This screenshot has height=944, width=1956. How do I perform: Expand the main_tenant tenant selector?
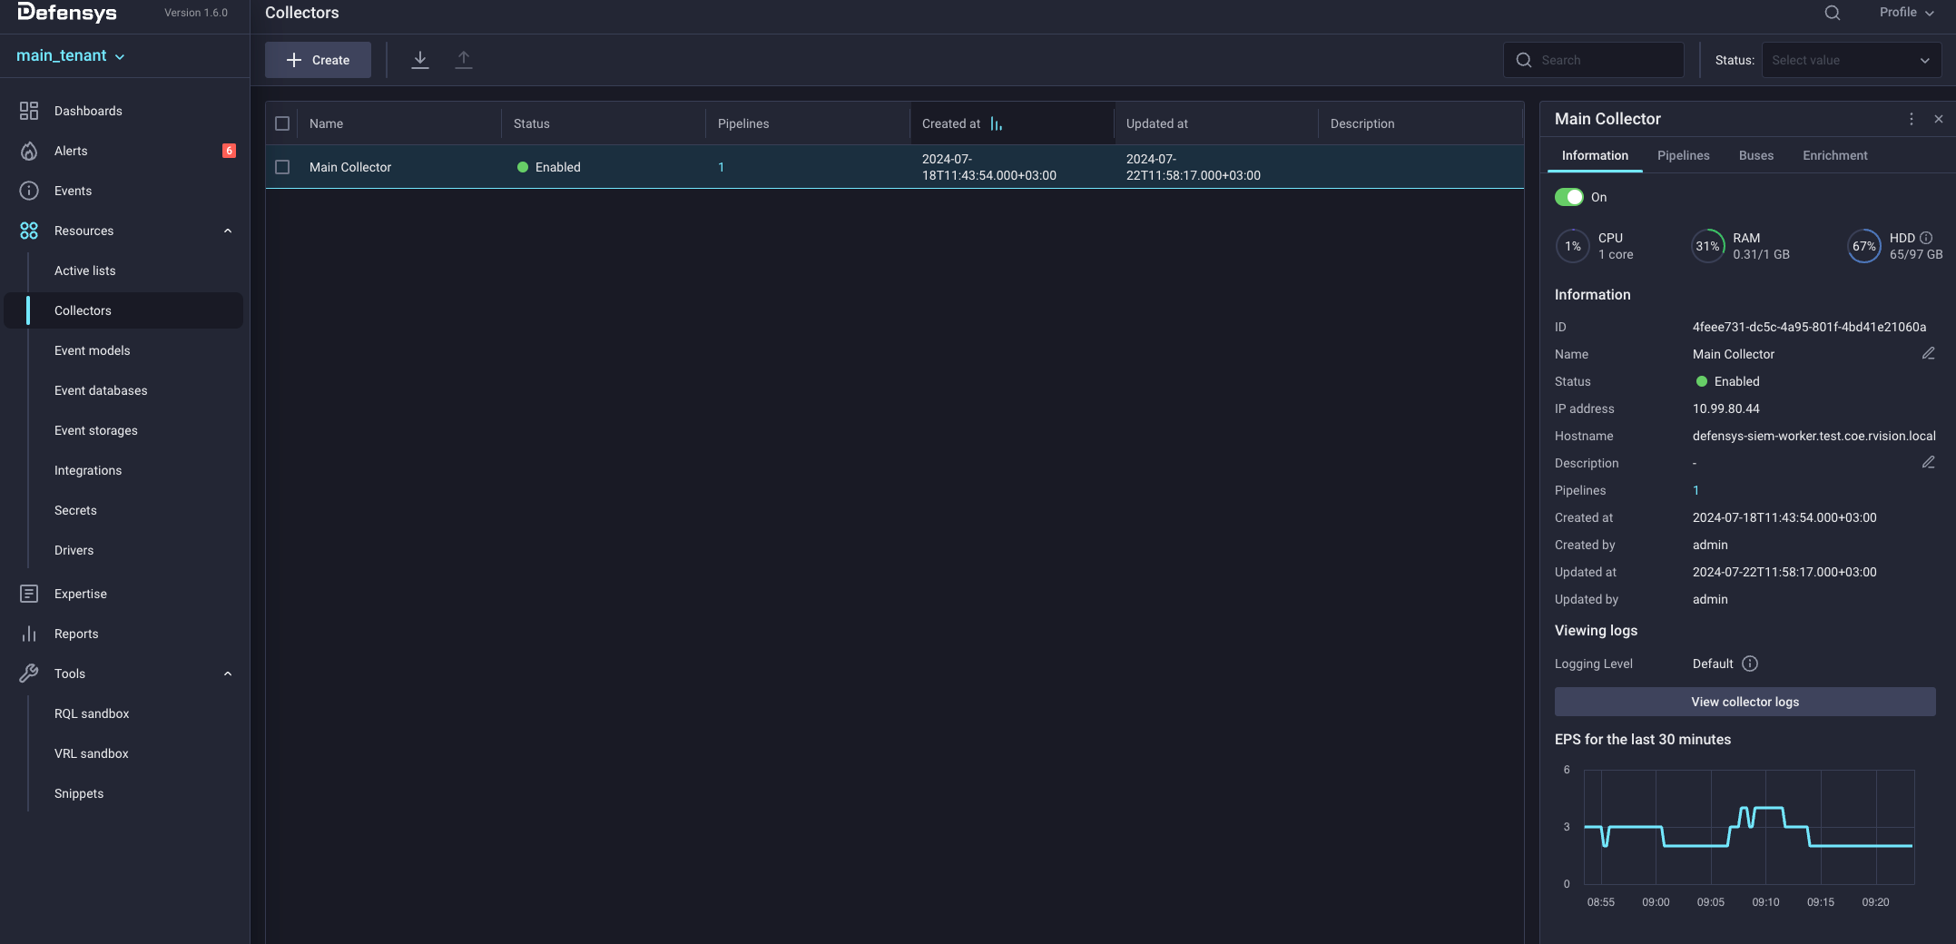(71, 55)
